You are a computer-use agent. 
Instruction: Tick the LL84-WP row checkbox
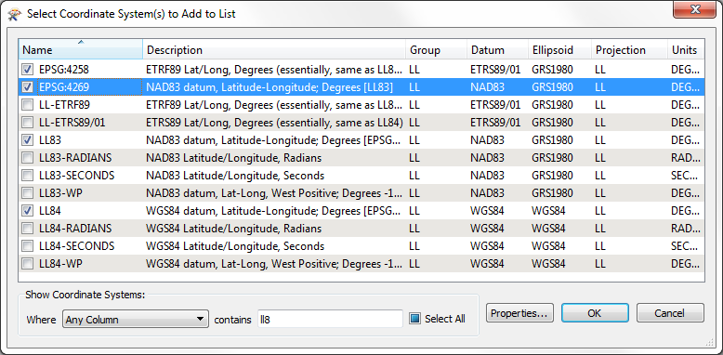tap(28, 264)
